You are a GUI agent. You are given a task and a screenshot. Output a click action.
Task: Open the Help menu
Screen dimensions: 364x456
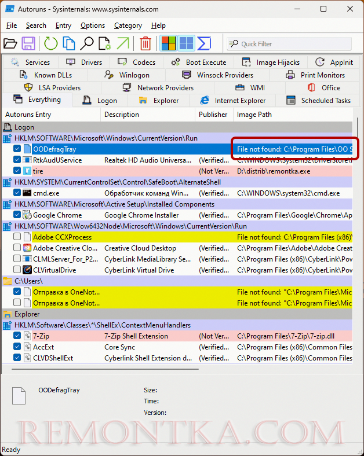[158, 25]
